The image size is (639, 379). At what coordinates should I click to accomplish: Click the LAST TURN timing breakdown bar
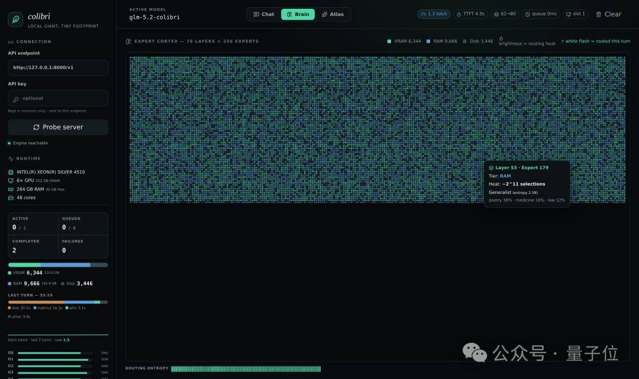tap(58, 302)
